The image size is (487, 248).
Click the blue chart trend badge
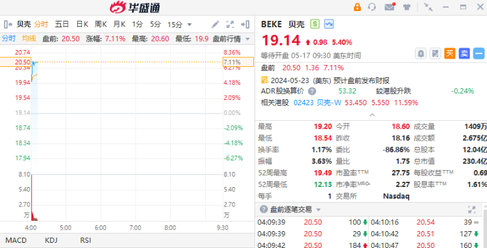click(329, 23)
